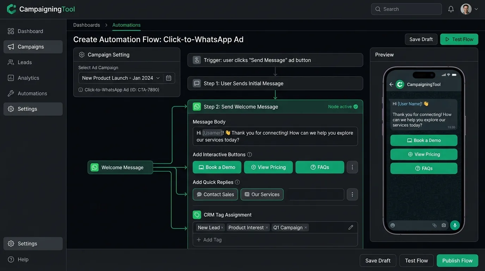Click the Campaign Setting gear icon

pos(82,55)
